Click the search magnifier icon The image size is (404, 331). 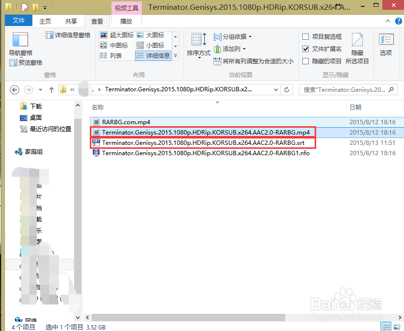click(391, 90)
